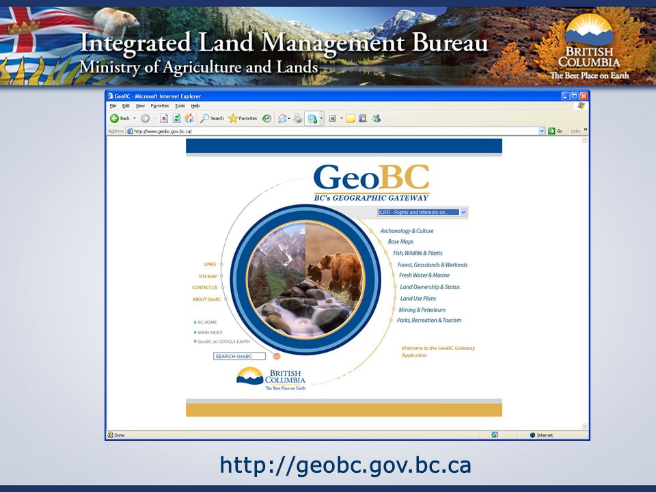
Task: Go to the Home page icon
Action: (189, 118)
